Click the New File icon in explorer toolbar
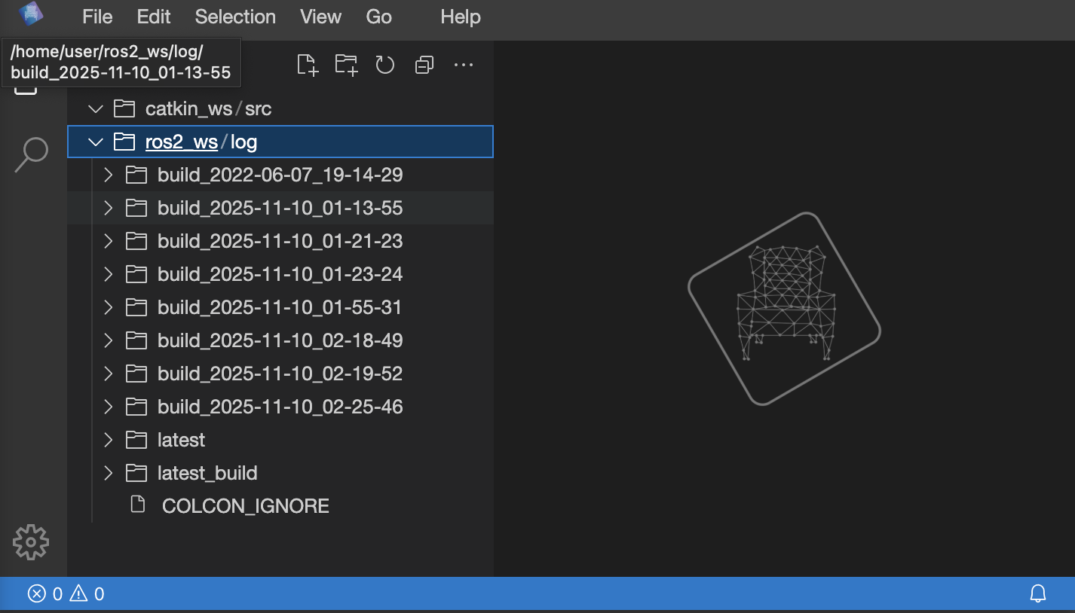The image size is (1075, 613). (308, 65)
